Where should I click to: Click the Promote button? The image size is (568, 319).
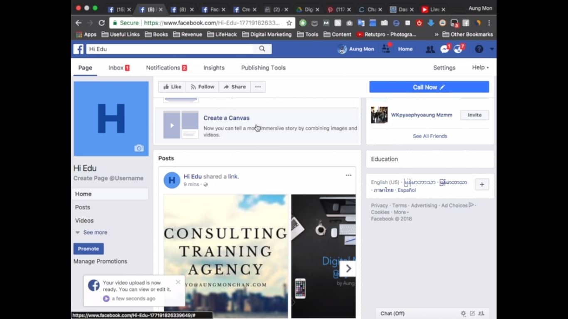(x=89, y=249)
